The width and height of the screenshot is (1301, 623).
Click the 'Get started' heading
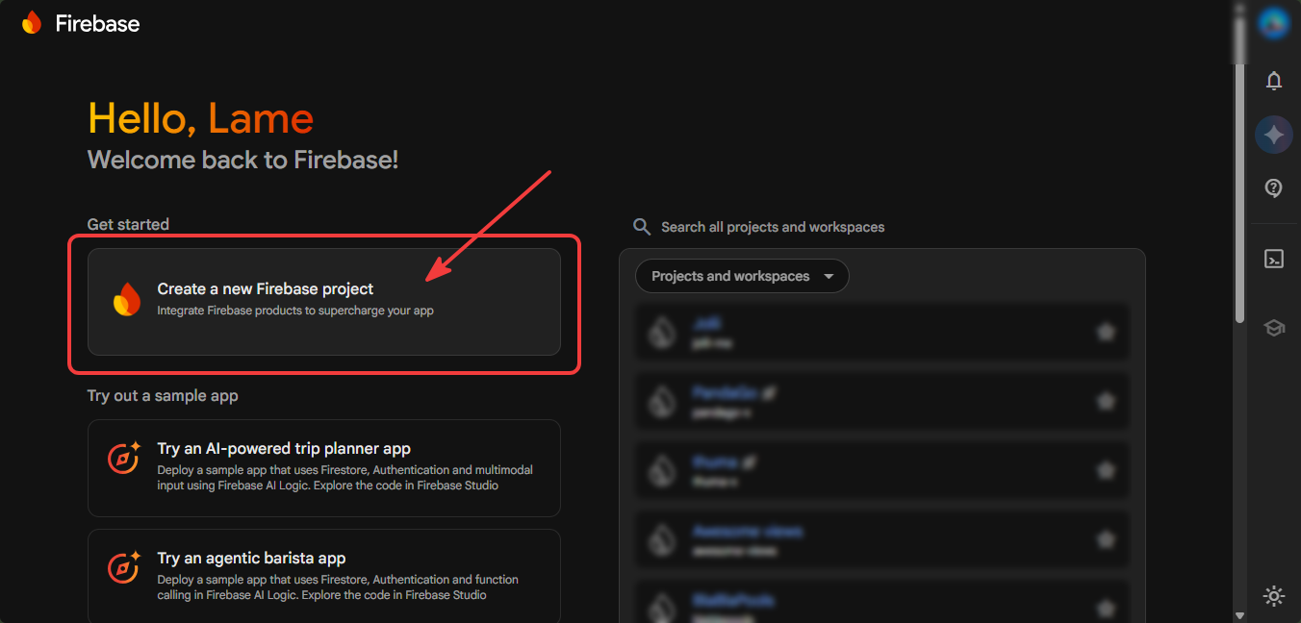[128, 224]
